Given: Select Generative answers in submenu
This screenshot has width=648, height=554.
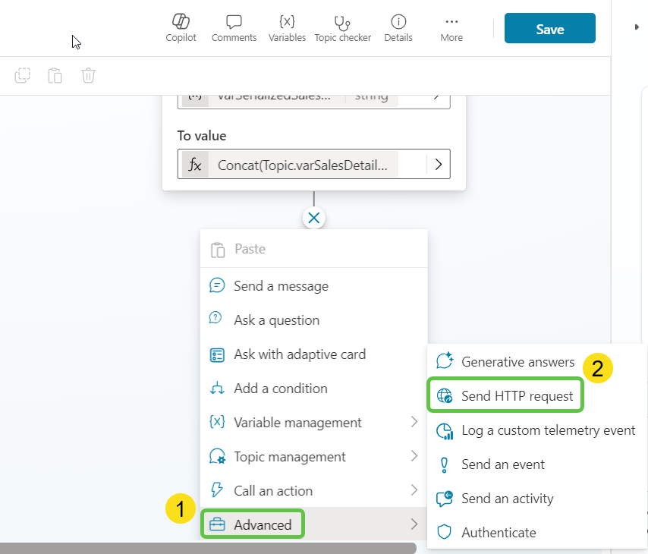Looking at the screenshot, I should [x=517, y=362].
